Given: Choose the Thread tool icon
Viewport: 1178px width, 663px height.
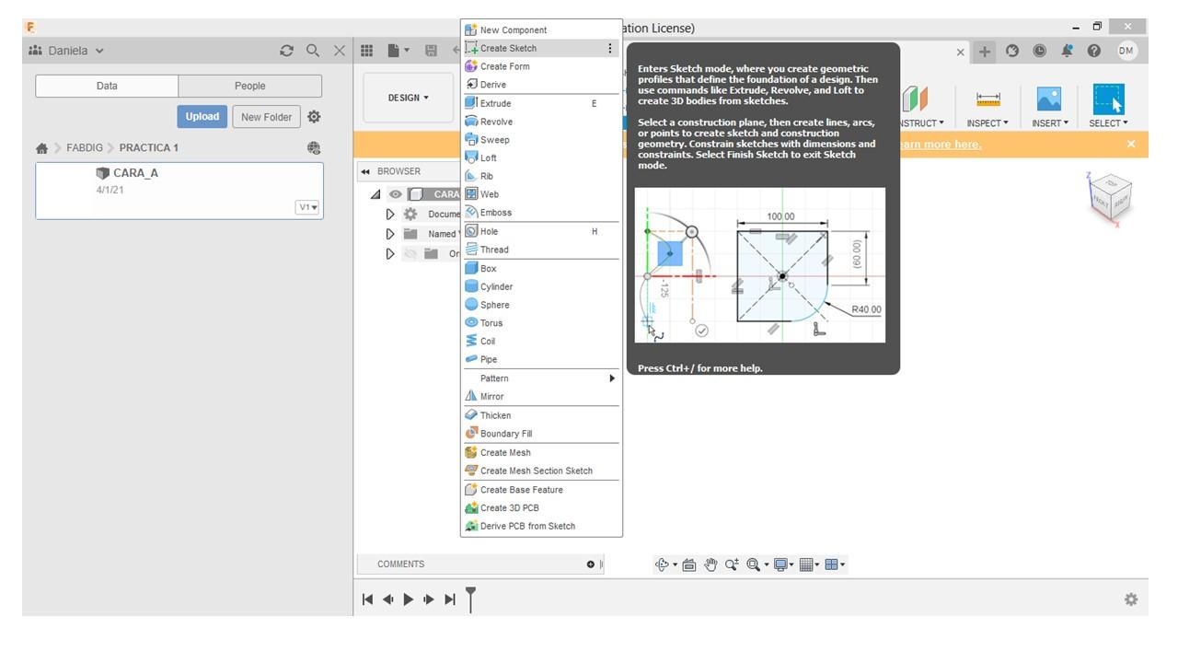Looking at the screenshot, I should pos(471,250).
